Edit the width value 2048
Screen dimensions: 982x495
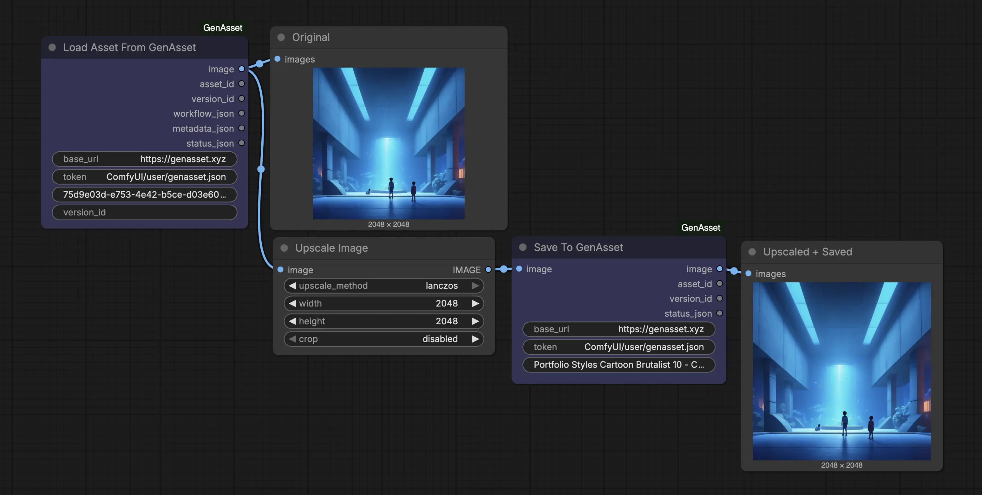click(446, 304)
